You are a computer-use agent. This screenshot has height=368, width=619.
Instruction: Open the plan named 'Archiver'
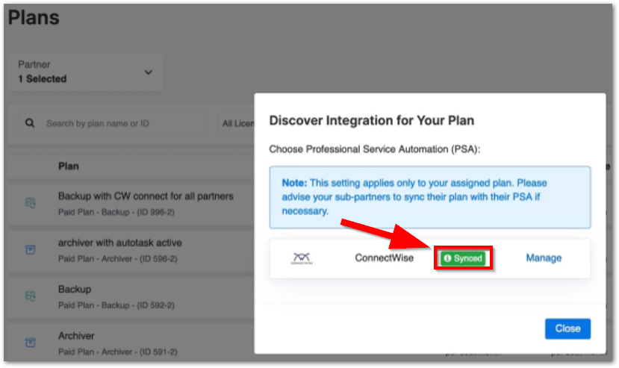tap(76, 336)
